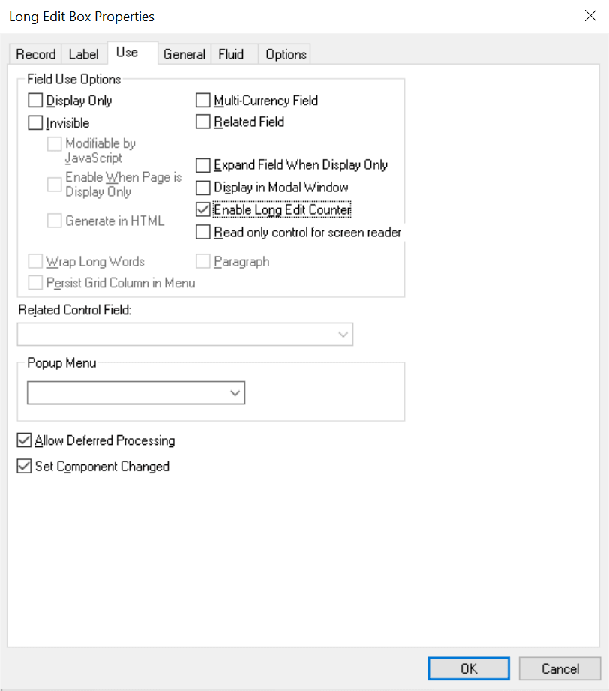Dismiss the dialog with Cancel

point(559,668)
